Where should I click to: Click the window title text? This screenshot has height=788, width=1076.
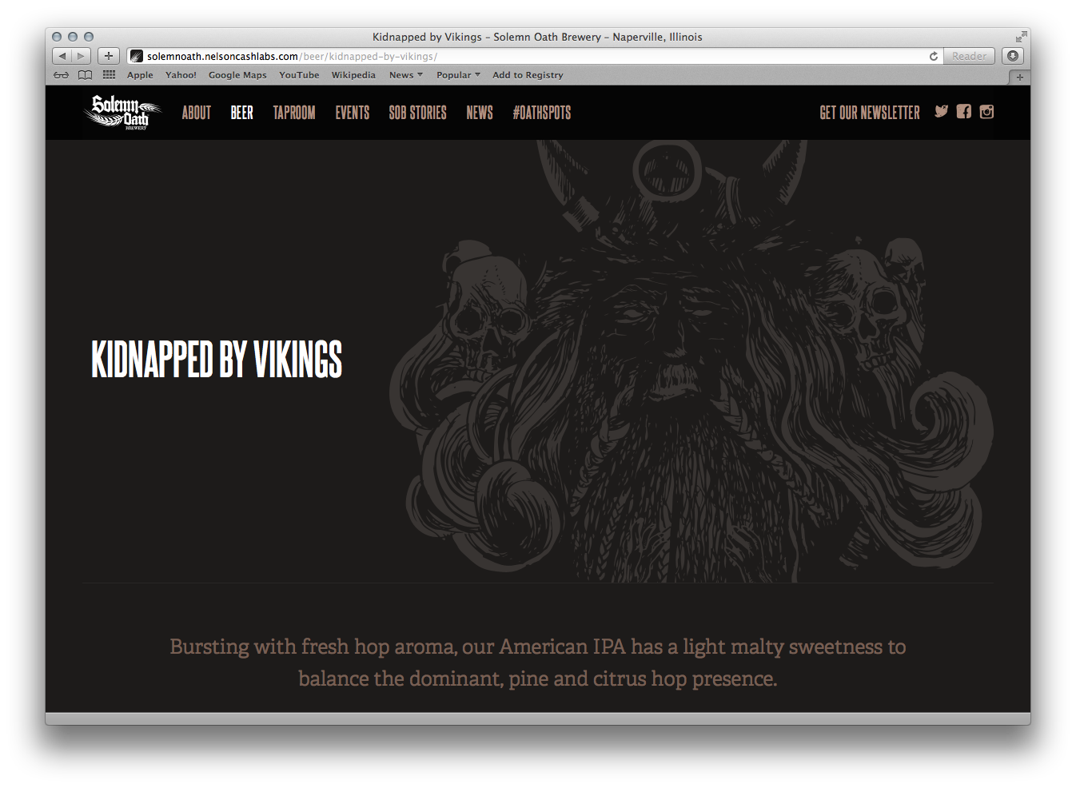pyautogui.click(x=537, y=37)
